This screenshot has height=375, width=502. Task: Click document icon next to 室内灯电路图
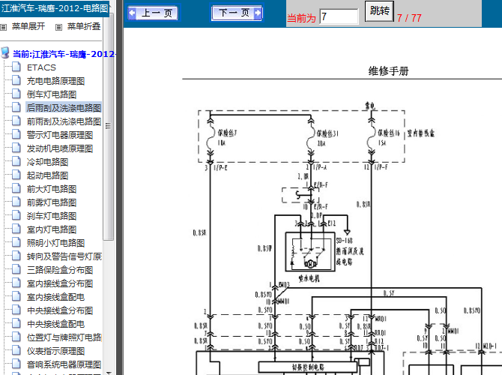16,229
